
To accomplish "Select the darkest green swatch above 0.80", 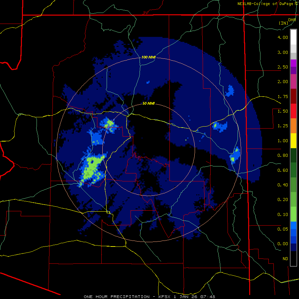I will click(x=293, y=155).
